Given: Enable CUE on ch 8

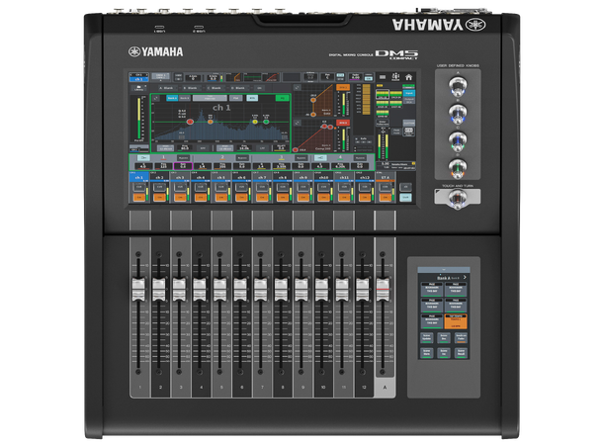Looking at the screenshot, I should click(283, 187).
